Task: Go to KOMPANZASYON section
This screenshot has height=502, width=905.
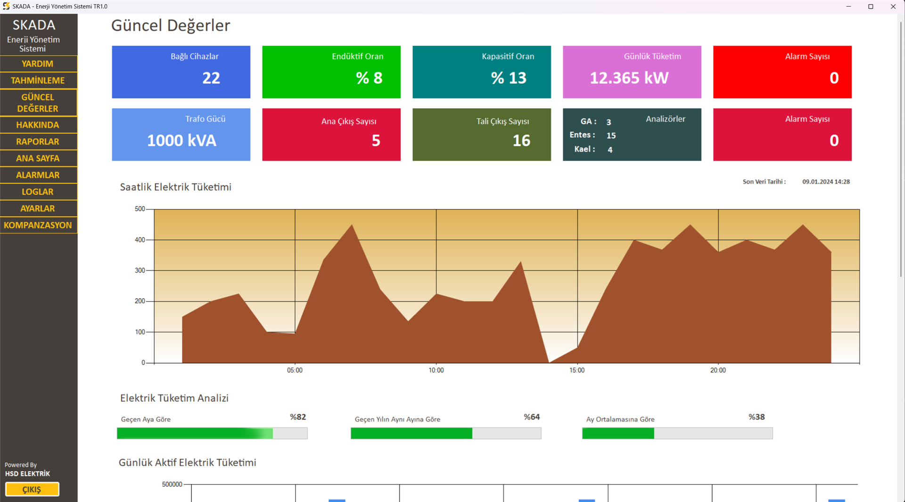Action: 38,226
